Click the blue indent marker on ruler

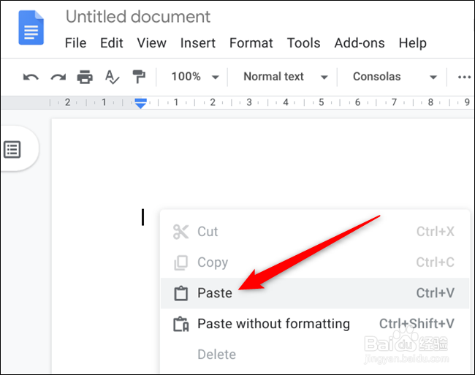140,103
